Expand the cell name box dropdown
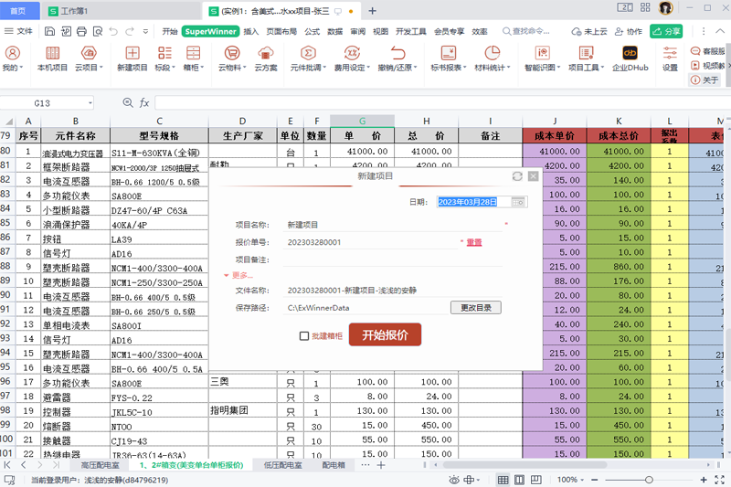 coord(90,103)
